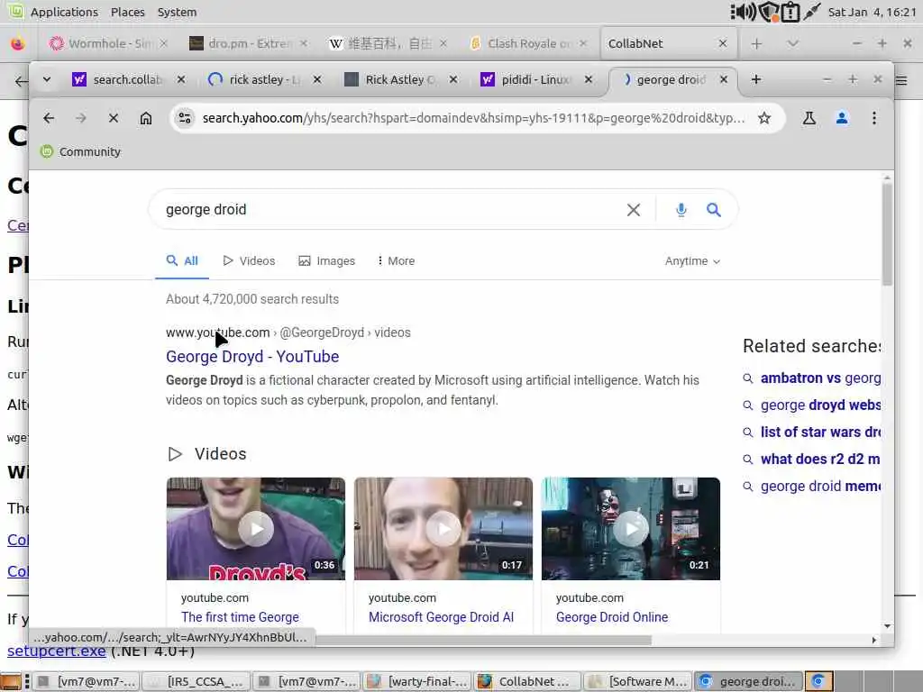Open The first time George video link
923x692 pixels.
240,617
